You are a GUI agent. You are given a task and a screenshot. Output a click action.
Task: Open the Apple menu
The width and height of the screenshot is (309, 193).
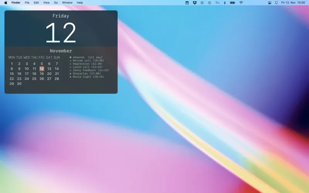pos(6,3)
